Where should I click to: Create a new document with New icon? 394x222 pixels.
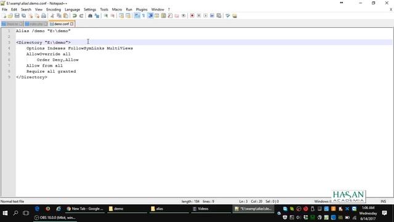[x=4, y=16]
